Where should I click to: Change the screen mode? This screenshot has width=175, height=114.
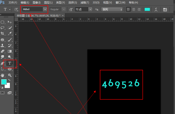[10, 93]
